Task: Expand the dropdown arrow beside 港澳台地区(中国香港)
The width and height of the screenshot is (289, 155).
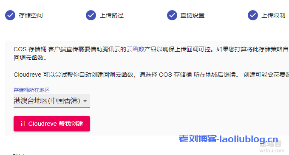Action: pyautogui.click(x=85, y=101)
